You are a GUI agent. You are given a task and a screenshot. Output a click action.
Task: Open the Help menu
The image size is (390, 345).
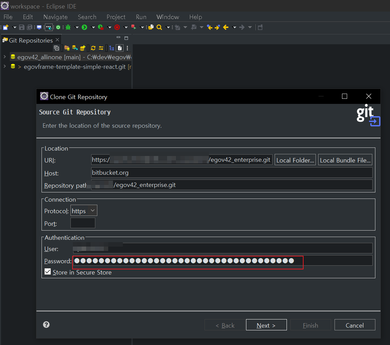click(x=195, y=17)
